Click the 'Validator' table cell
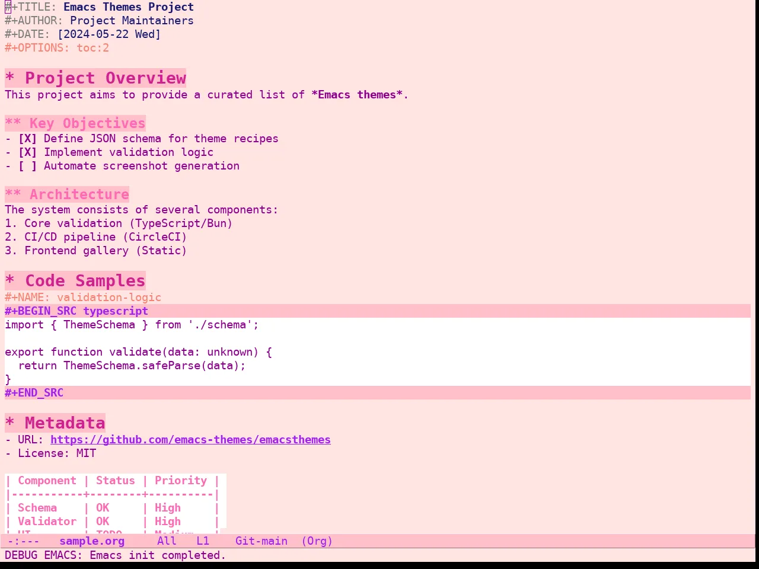The height and width of the screenshot is (569, 759). [x=47, y=522]
